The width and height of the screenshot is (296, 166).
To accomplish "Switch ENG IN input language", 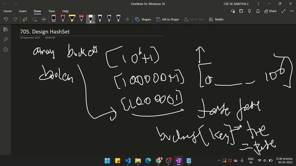I will 251,160.
